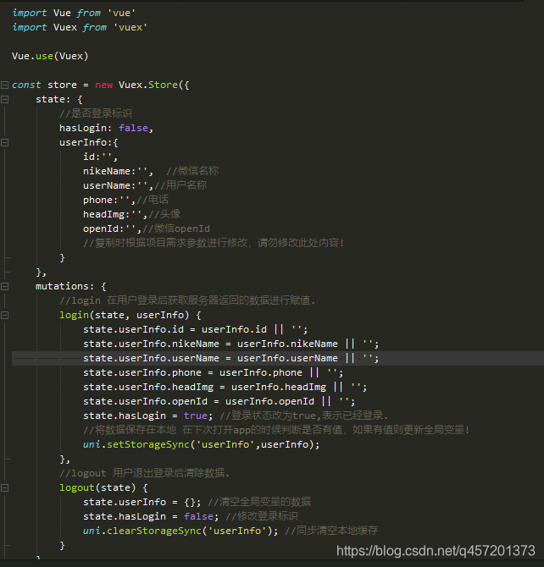Viewport: 544px width, 567px height.
Task: Click the comment '//是否登录标识'
Action: (x=96, y=113)
